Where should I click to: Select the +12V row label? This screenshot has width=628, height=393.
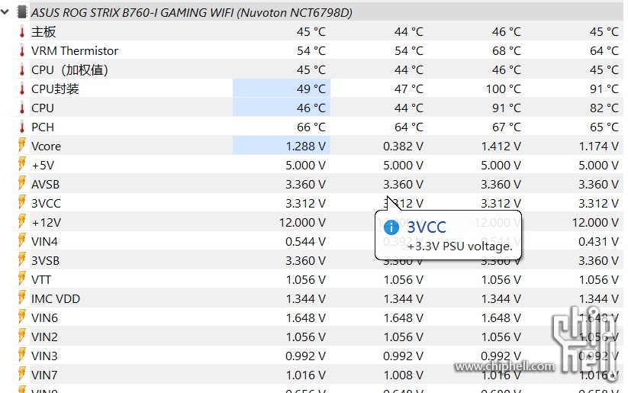(46, 222)
